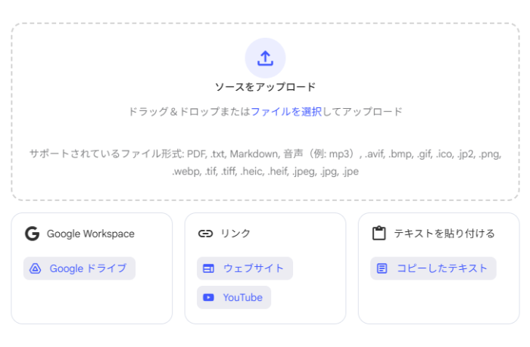Screen dimensions: 530x347
Task: Click the Google G logo icon
Action: pyautogui.click(x=32, y=234)
